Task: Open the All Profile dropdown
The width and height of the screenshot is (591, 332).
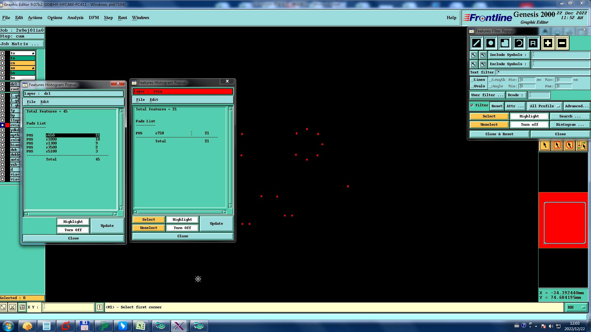Action: pyautogui.click(x=544, y=106)
